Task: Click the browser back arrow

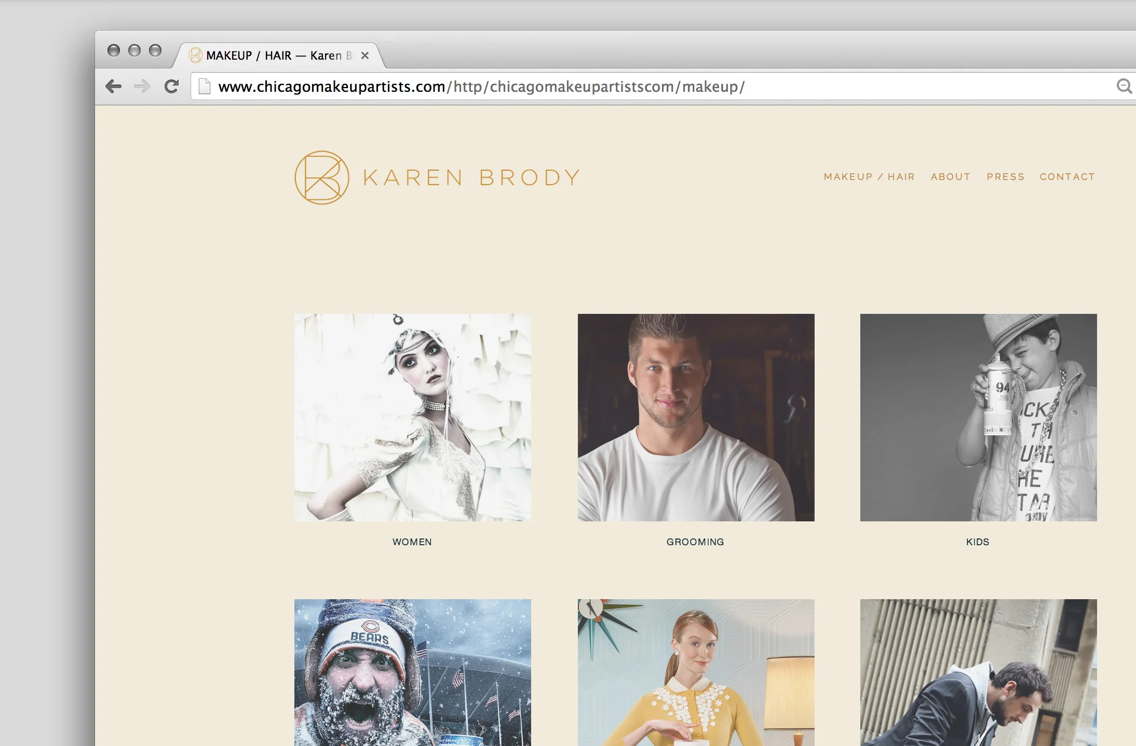Action: pos(113,86)
